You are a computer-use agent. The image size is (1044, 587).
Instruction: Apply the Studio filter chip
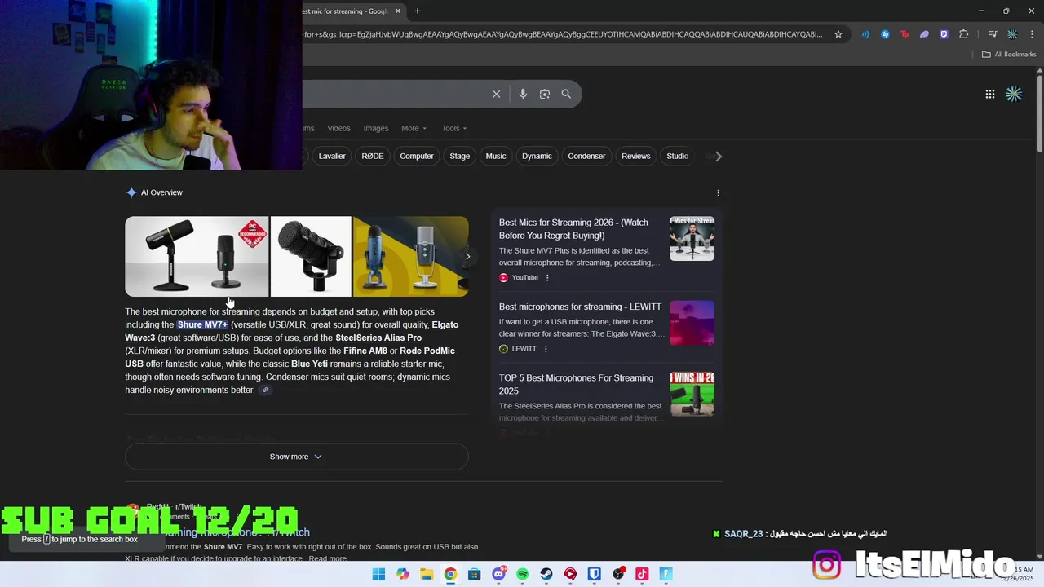coord(678,156)
